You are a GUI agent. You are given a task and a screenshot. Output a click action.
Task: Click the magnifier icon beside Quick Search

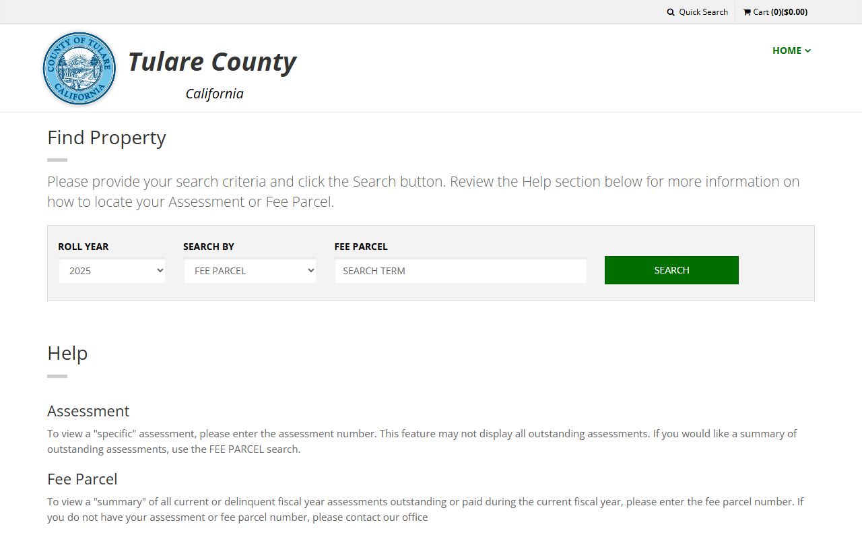671,12
